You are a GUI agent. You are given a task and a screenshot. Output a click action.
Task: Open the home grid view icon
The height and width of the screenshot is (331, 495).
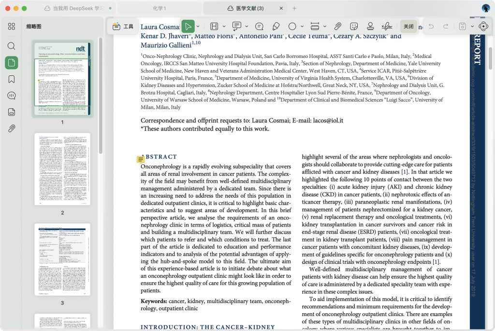tap(12, 27)
